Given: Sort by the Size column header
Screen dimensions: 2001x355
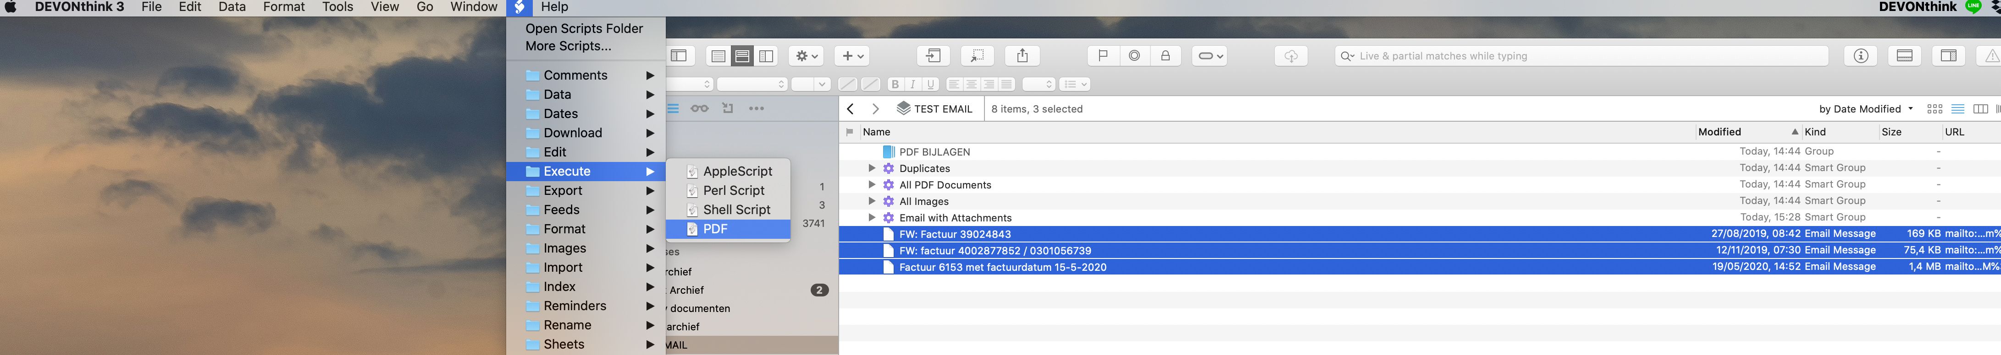Looking at the screenshot, I should 1910,132.
